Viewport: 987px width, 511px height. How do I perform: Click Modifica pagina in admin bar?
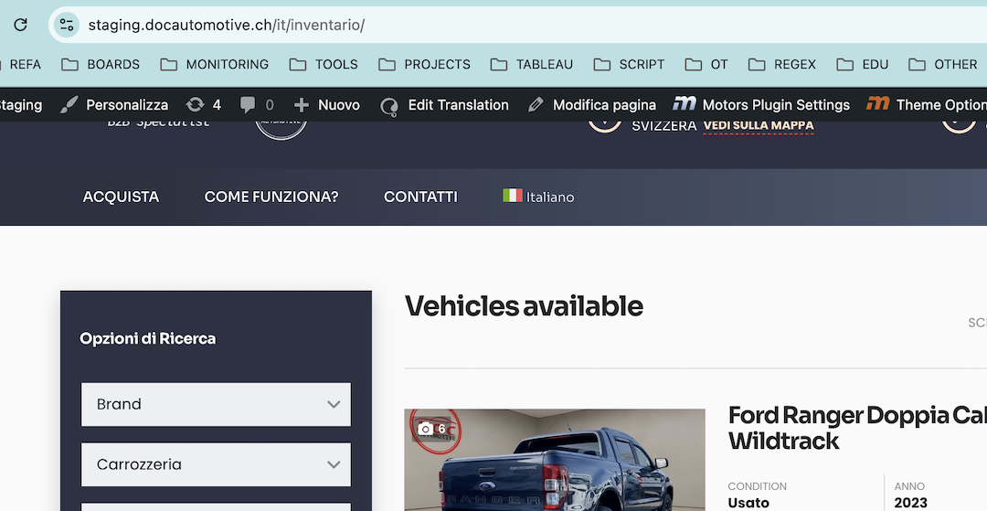[x=591, y=104]
